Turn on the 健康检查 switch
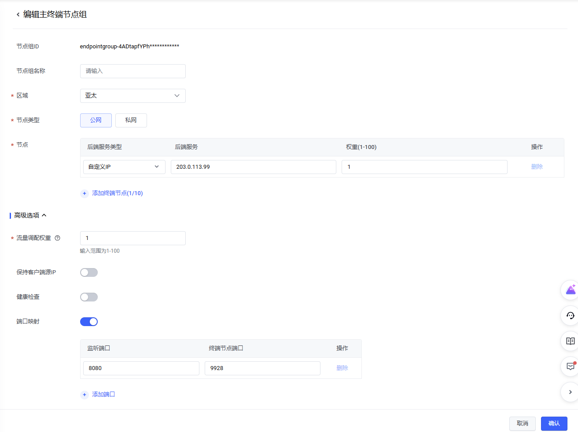Screen dimensions: 578x432 tap(89, 297)
